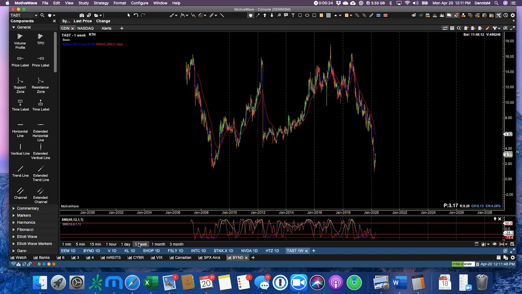This screenshot has width=522, height=294.
Task: Click the blue rectangle swatch in toolbar
Action: click(x=378, y=15)
